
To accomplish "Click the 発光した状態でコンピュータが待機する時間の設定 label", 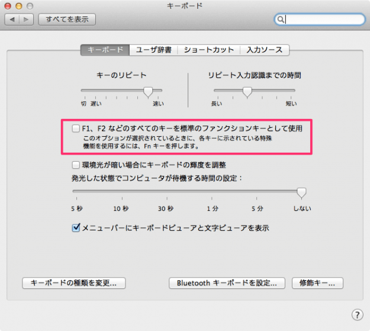I will (x=157, y=178).
